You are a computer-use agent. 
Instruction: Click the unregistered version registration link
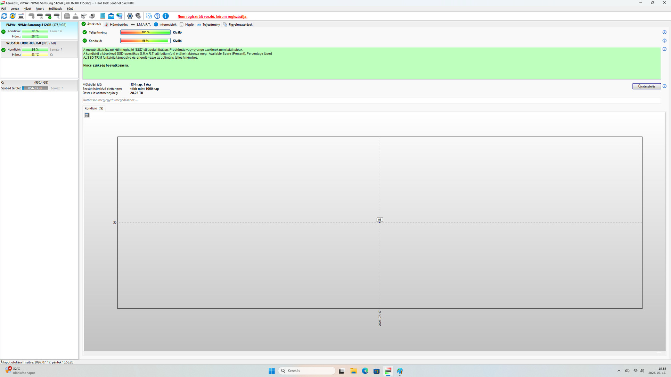[x=212, y=16]
